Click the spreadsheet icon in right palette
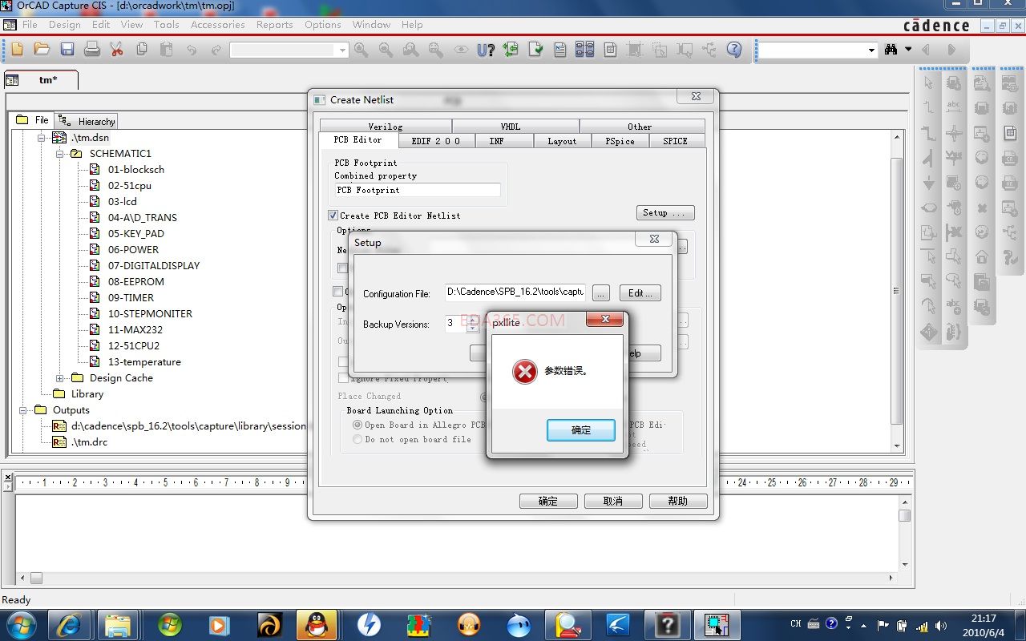Screen dimensions: 1026x641 (x=1010, y=133)
